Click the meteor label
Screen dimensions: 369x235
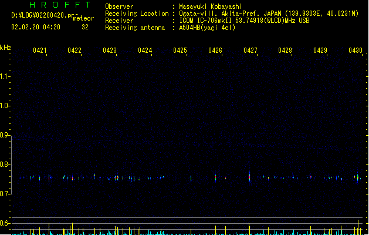(x=83, y=18)
